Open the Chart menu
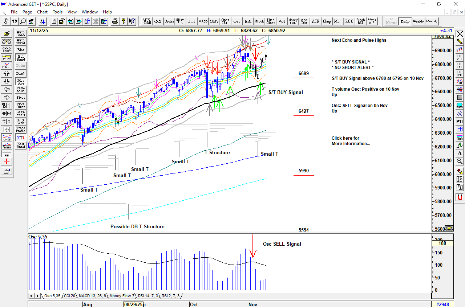Screen dimensions: 465x307 pos(42,12)
